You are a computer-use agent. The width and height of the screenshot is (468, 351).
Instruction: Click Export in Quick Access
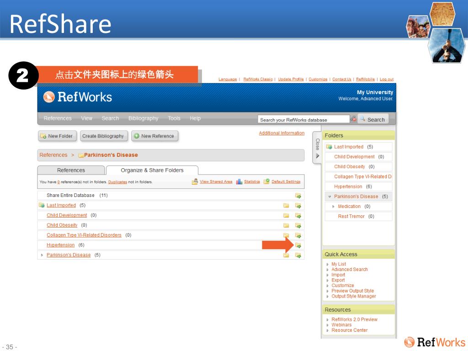point(338,280)
